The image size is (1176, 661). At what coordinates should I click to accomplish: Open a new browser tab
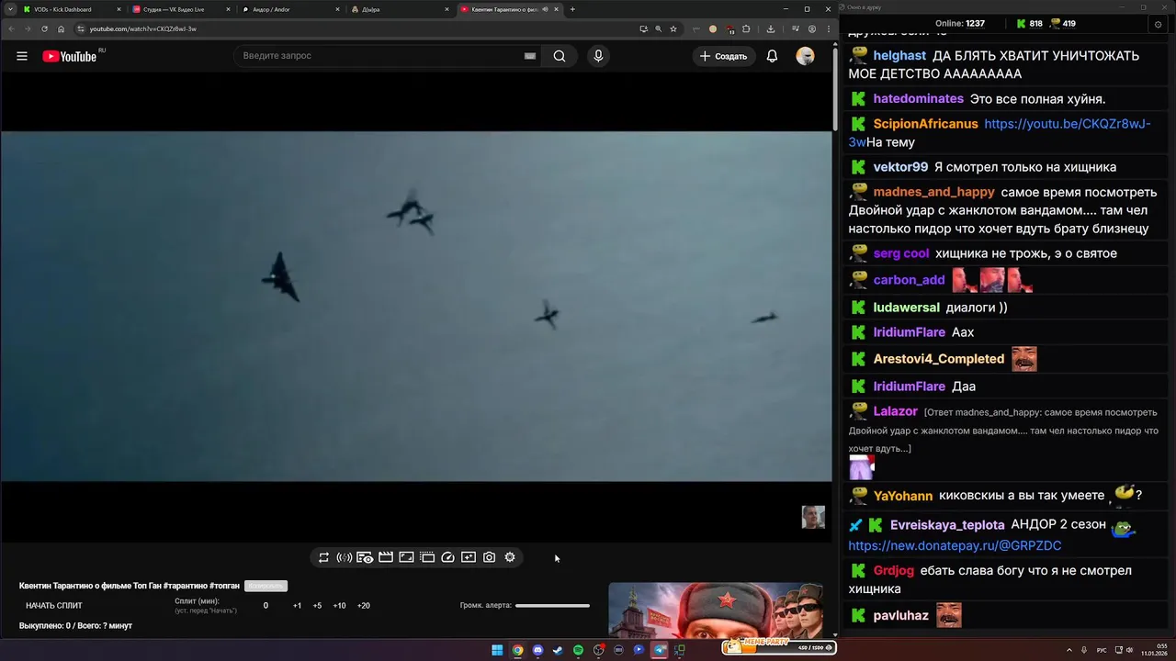[x=572, y=9]
